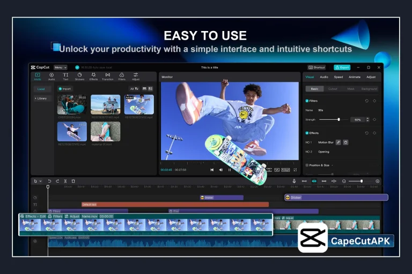Uncheck the Effects checkbox
Viewport: 412px width, 274px height.
click(307, 133)
